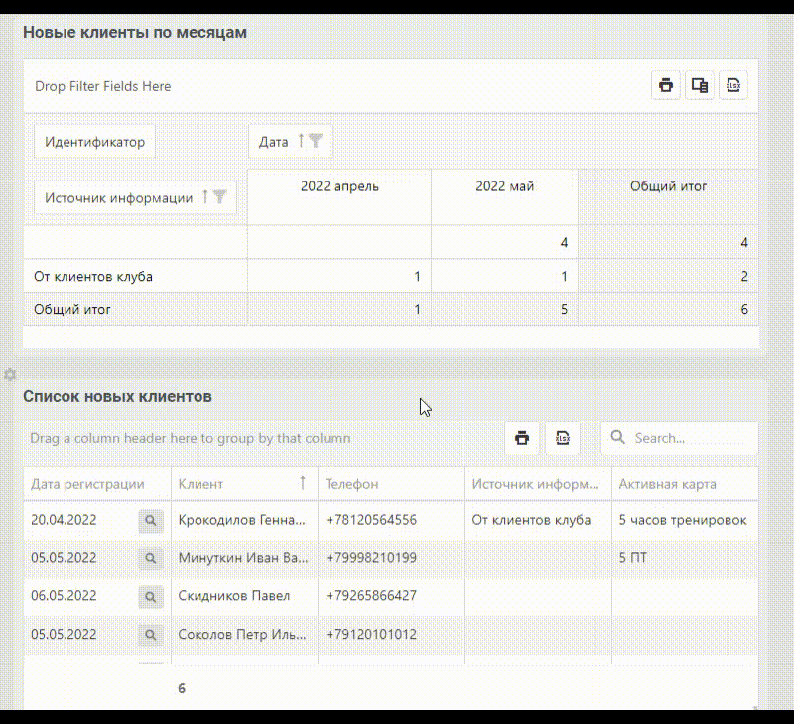Click the date 20.04.2022
The image size is (794, 724).
coord(64,520)
